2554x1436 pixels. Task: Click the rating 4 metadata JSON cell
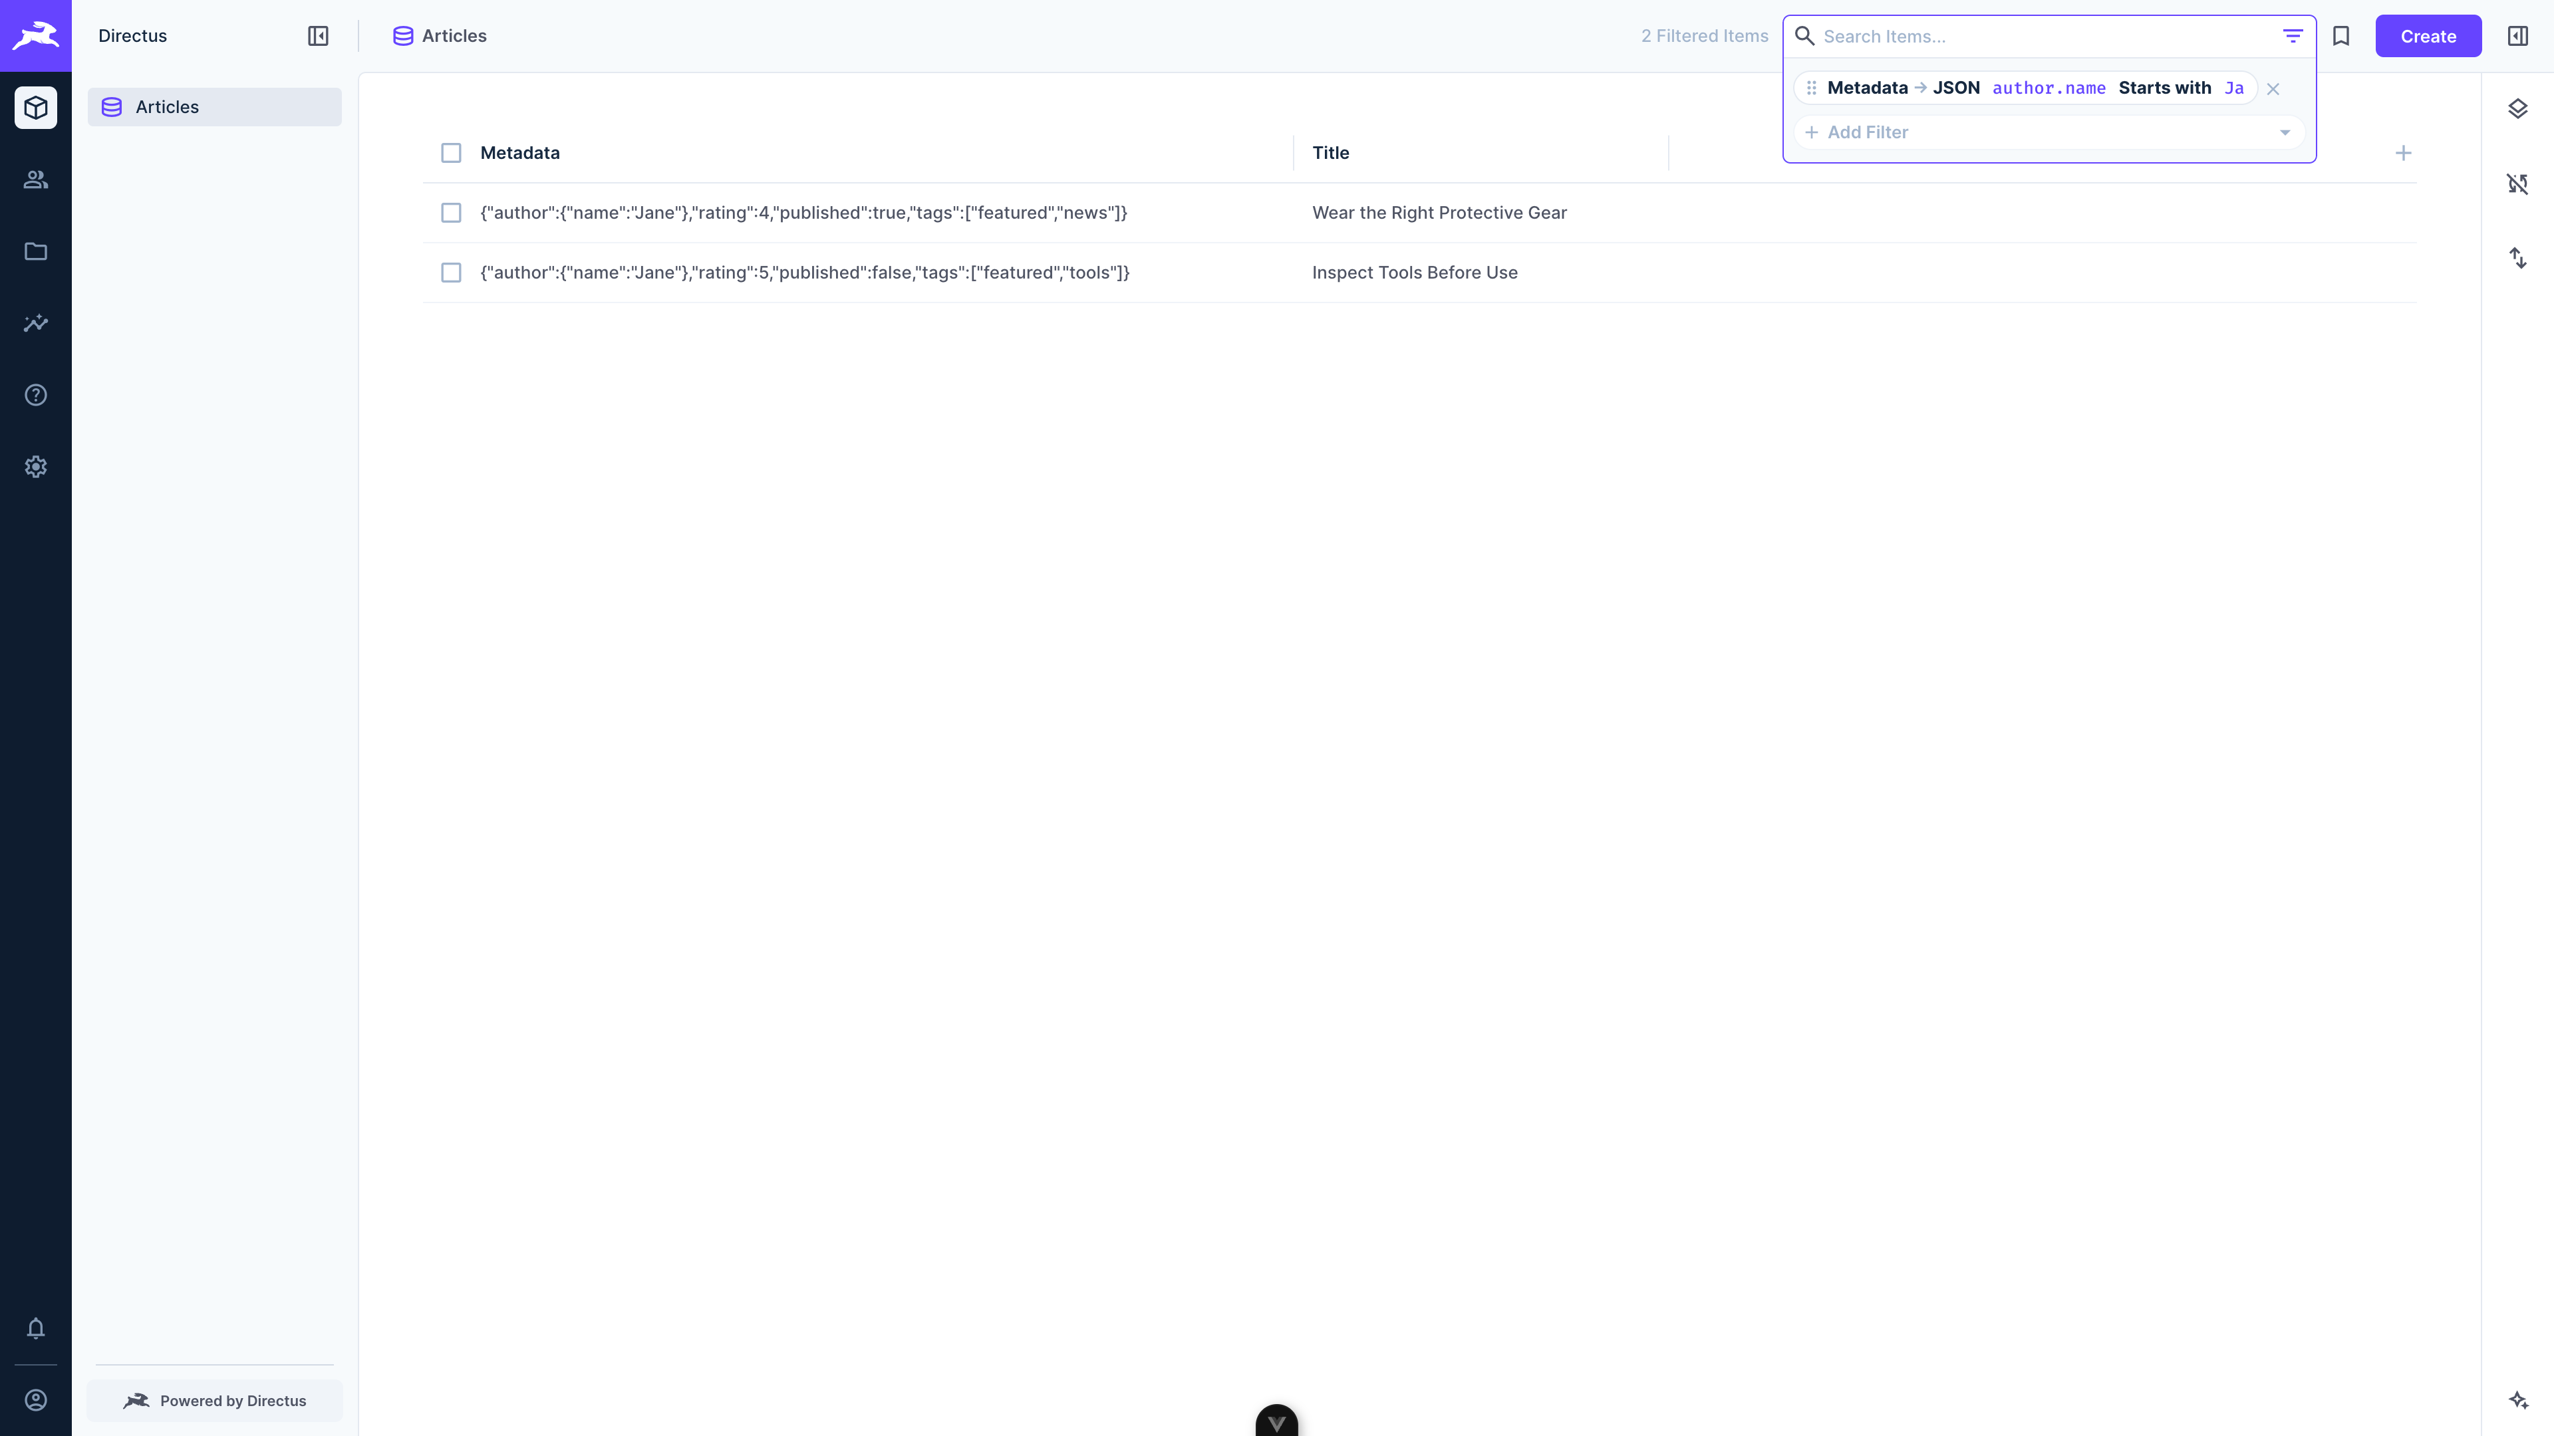(x=803, y=213)
